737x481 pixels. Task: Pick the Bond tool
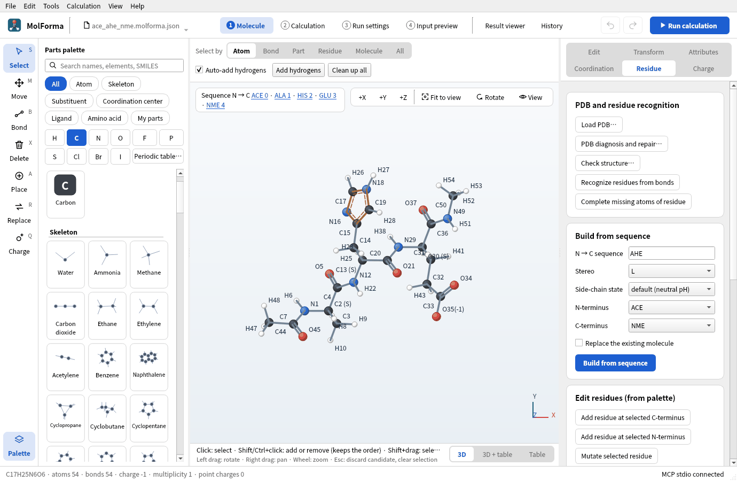(19, 120)
